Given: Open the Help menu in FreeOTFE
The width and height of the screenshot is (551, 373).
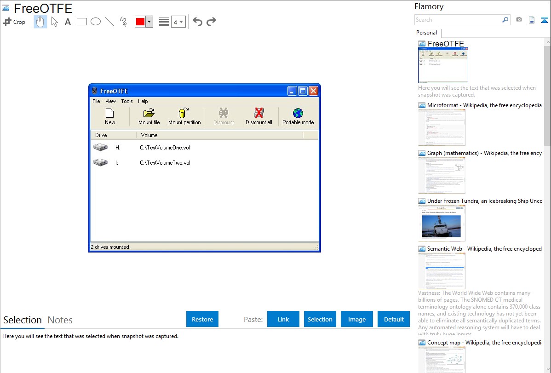Looking at the screenshot, I should 143,101.
